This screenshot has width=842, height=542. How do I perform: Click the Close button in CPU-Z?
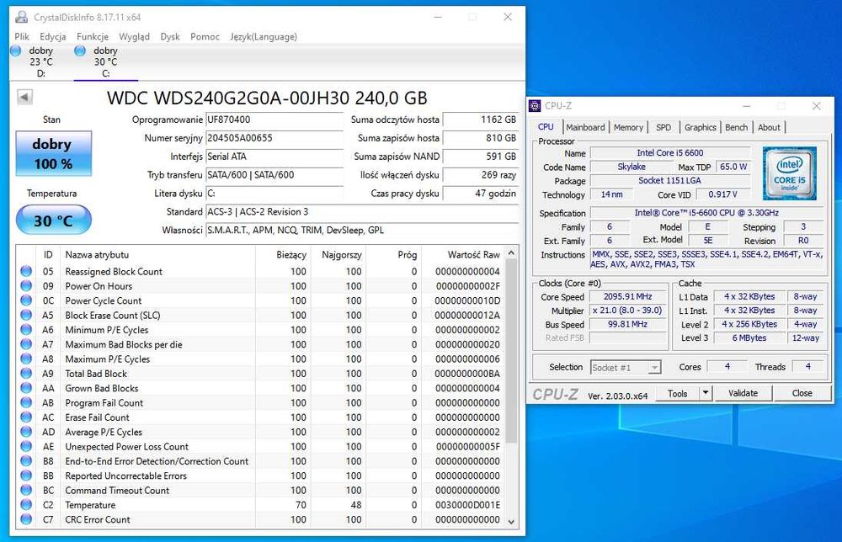802,393
